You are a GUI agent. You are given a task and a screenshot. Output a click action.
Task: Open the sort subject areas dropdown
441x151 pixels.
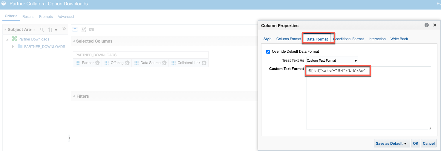(x=53, y=30)
